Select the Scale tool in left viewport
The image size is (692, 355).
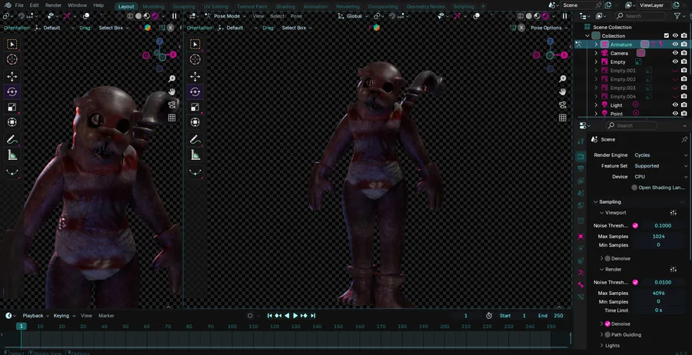coord(12,107)
